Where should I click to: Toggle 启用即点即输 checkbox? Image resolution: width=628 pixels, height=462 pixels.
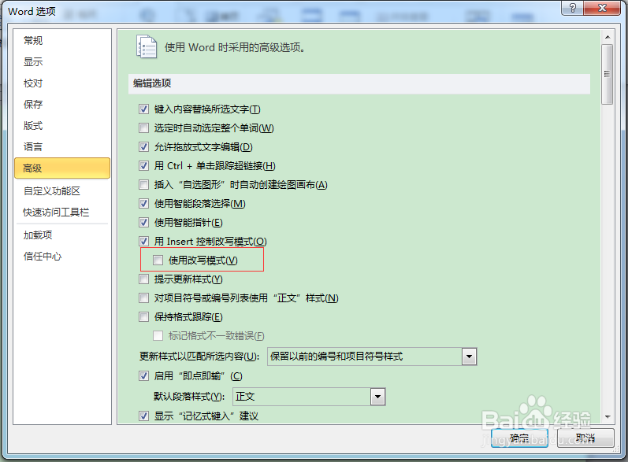(143, 376)
